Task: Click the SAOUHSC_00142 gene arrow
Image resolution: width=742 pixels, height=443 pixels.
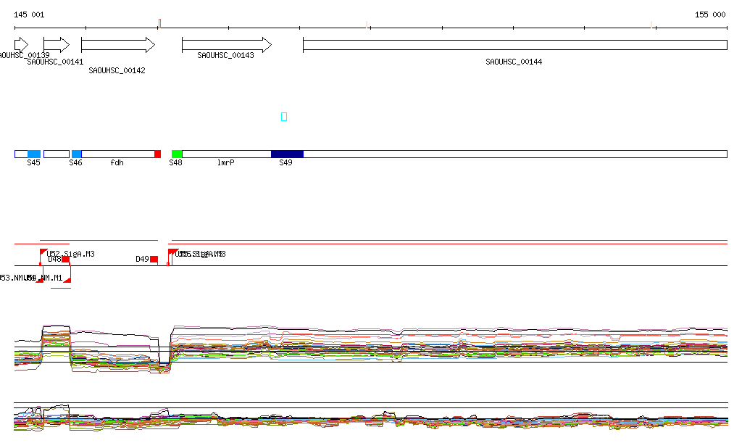Action: point(117,45)
